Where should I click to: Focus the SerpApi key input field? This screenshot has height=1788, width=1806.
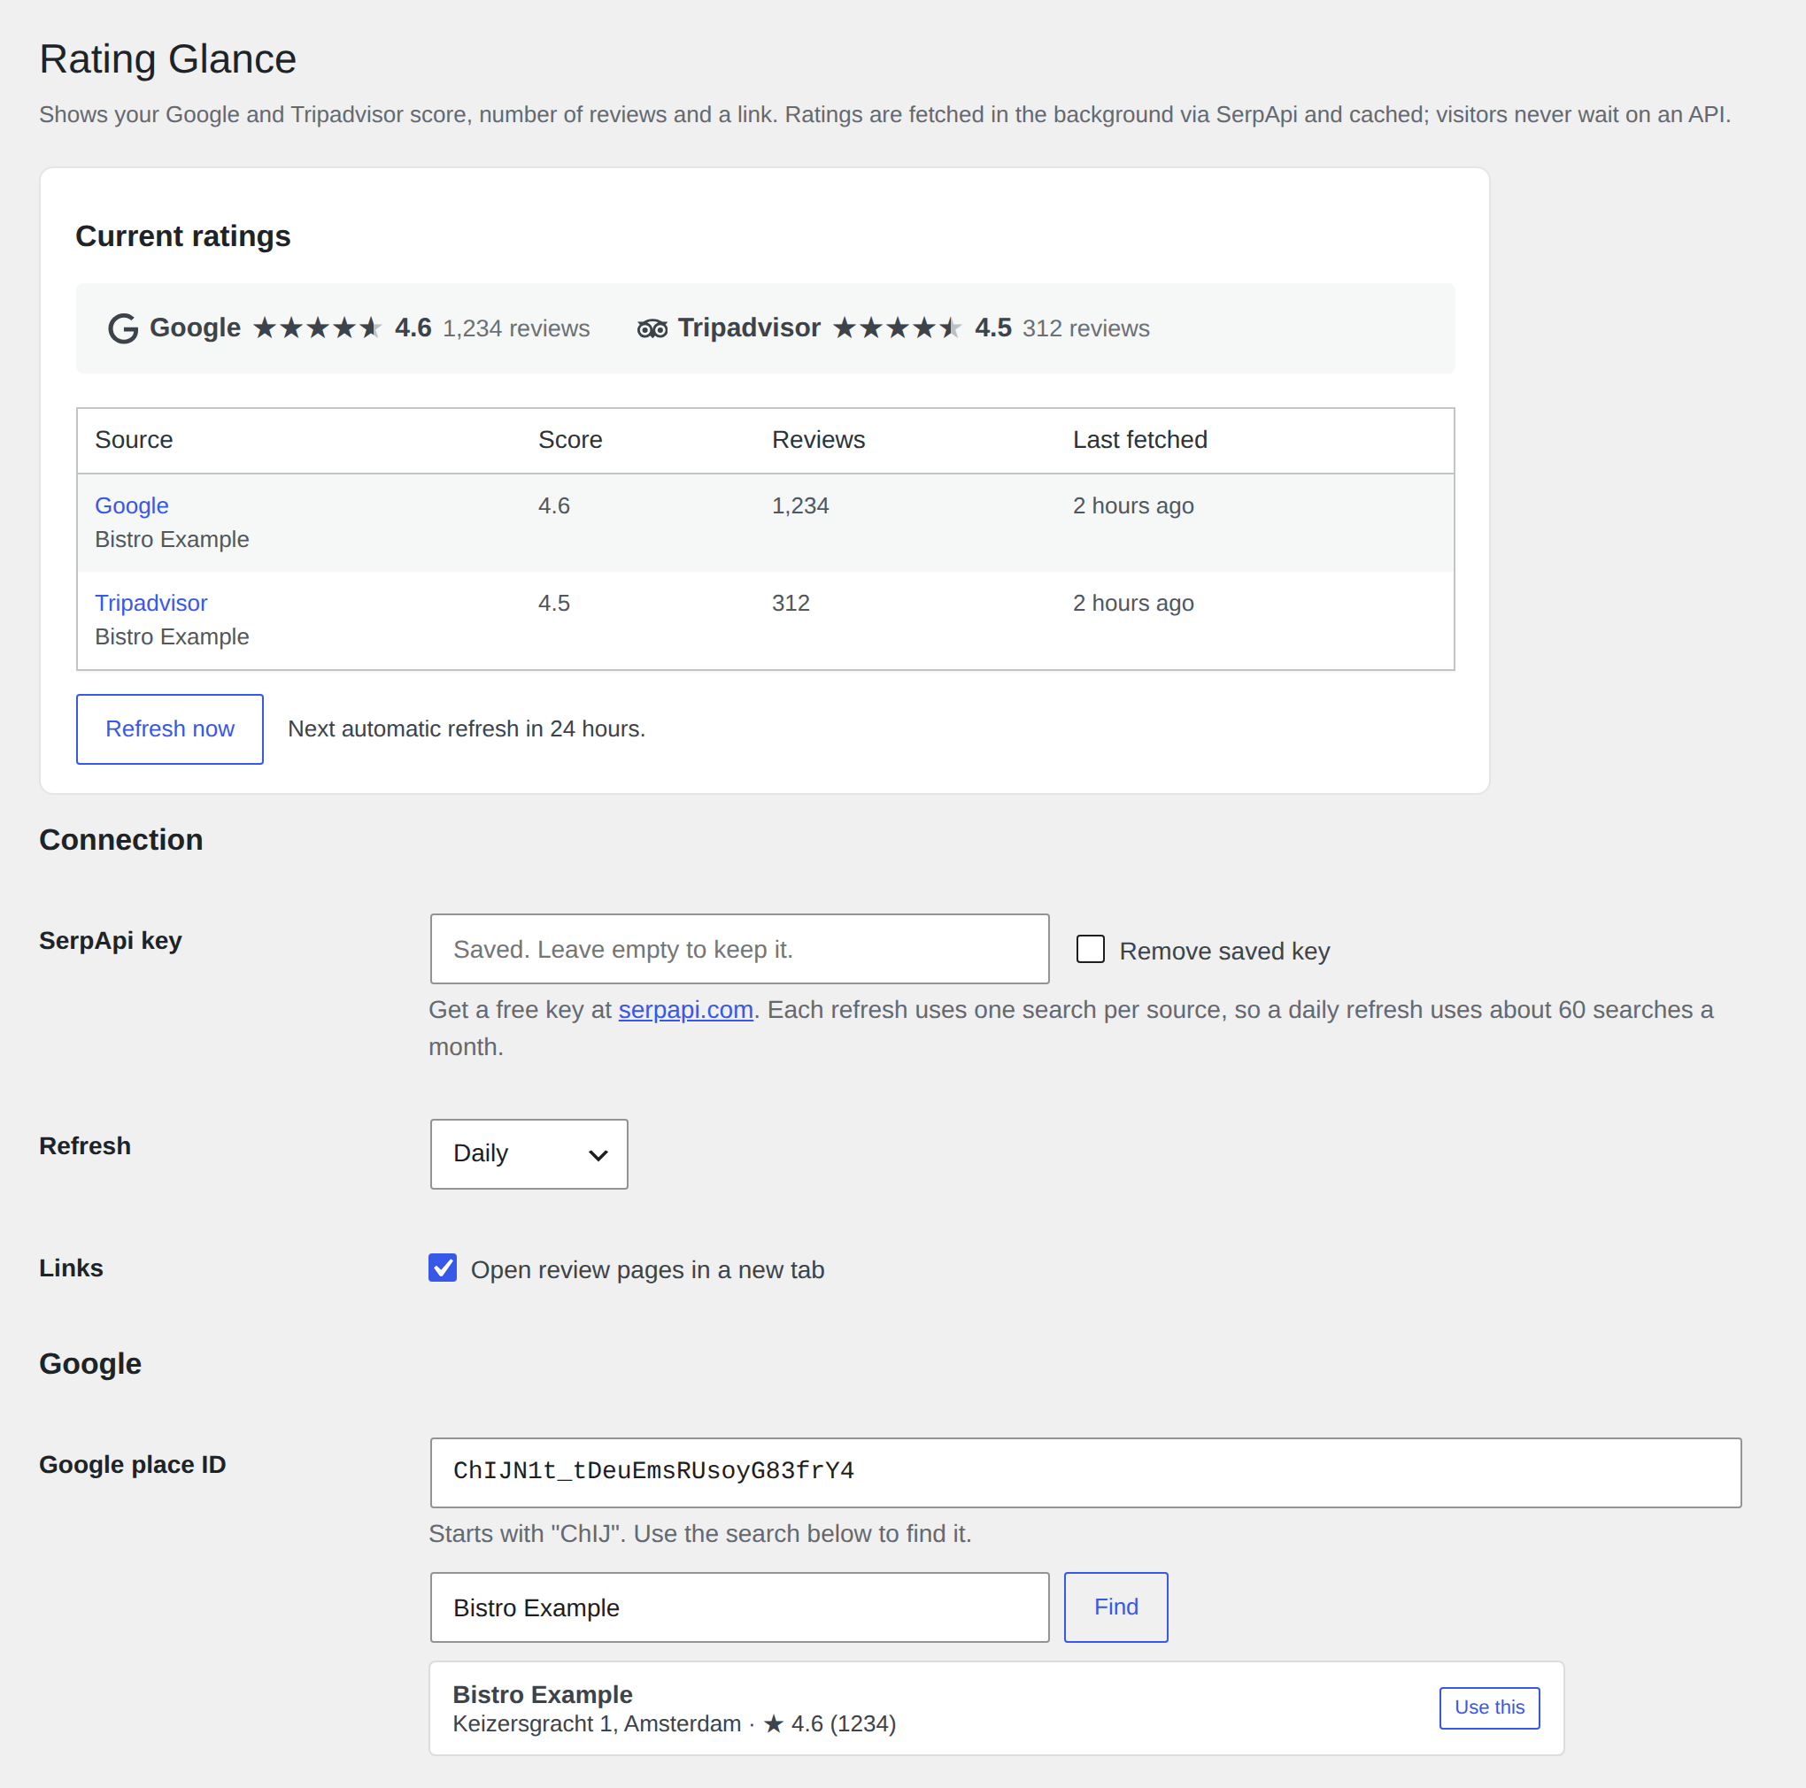739,949
